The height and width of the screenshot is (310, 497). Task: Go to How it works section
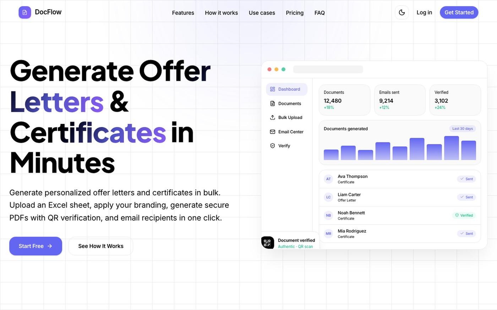click(x=222, y=13)
